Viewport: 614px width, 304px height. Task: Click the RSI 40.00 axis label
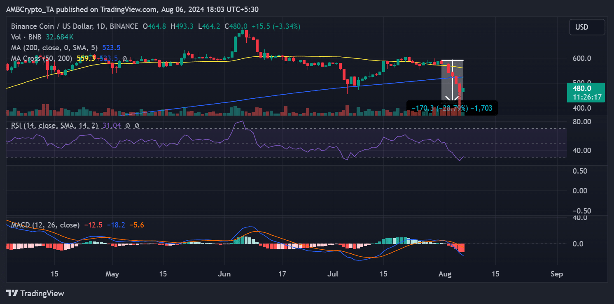(582, 151)
